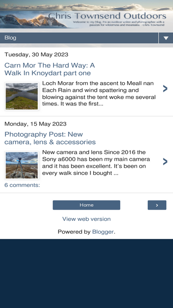This screenshot has width=173, height=308.
Task: Click the chevron beside the Sony a6000 excerpt
Action: [165, 162]
